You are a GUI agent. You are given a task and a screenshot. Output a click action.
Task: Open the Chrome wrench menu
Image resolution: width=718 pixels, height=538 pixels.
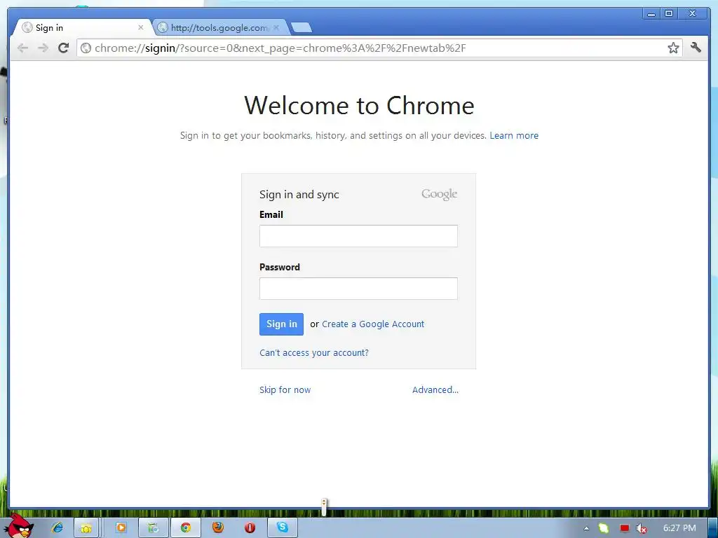coord(696,47)
